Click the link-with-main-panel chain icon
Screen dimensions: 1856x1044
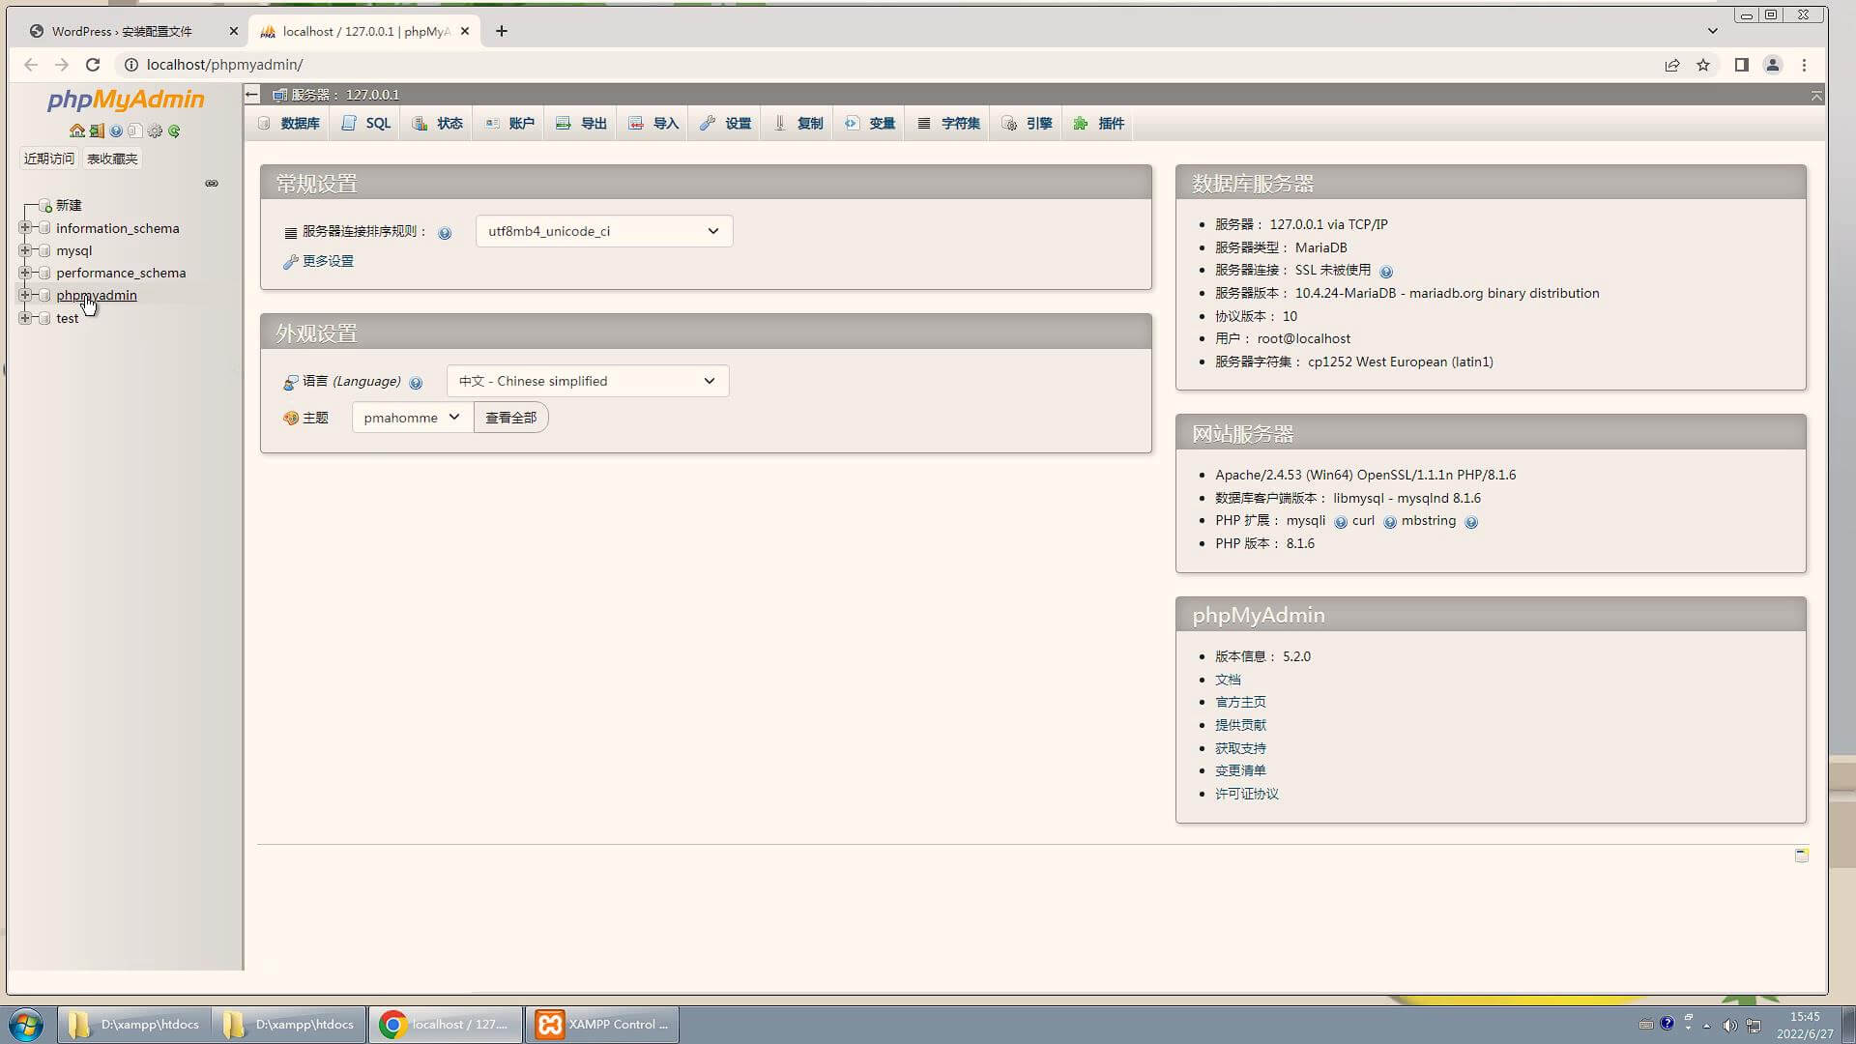pyautogui.click(x=212, y=184)
